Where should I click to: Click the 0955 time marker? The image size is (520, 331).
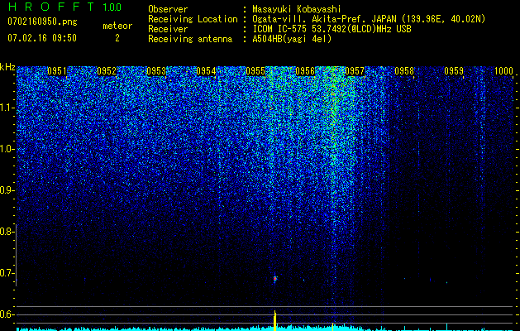(x=255, y=71)
